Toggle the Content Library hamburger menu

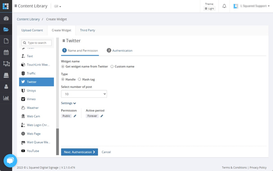(15, 6)
